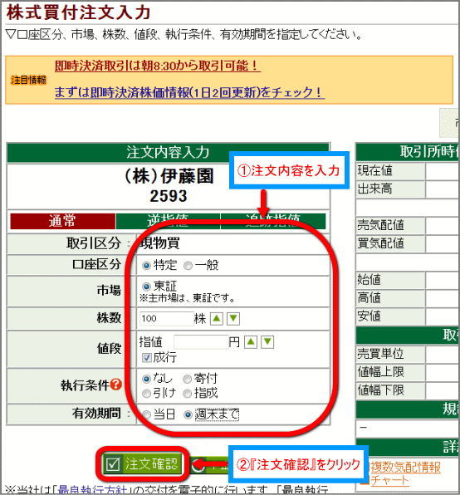
Task: Select the 特定 account radio option
Action: click(x=146, y=266)
